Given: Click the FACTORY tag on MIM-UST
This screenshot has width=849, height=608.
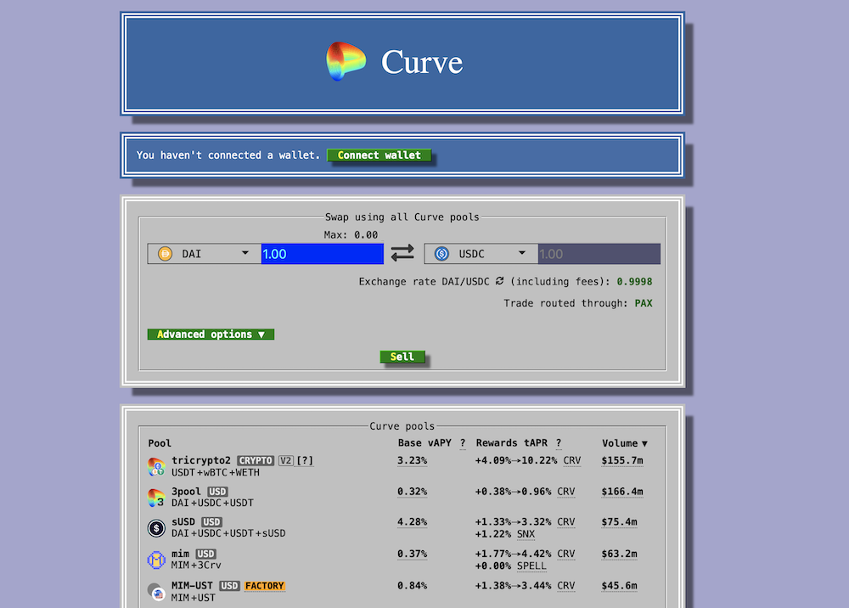Looking at the screenshot, I should tap(265, 586).
